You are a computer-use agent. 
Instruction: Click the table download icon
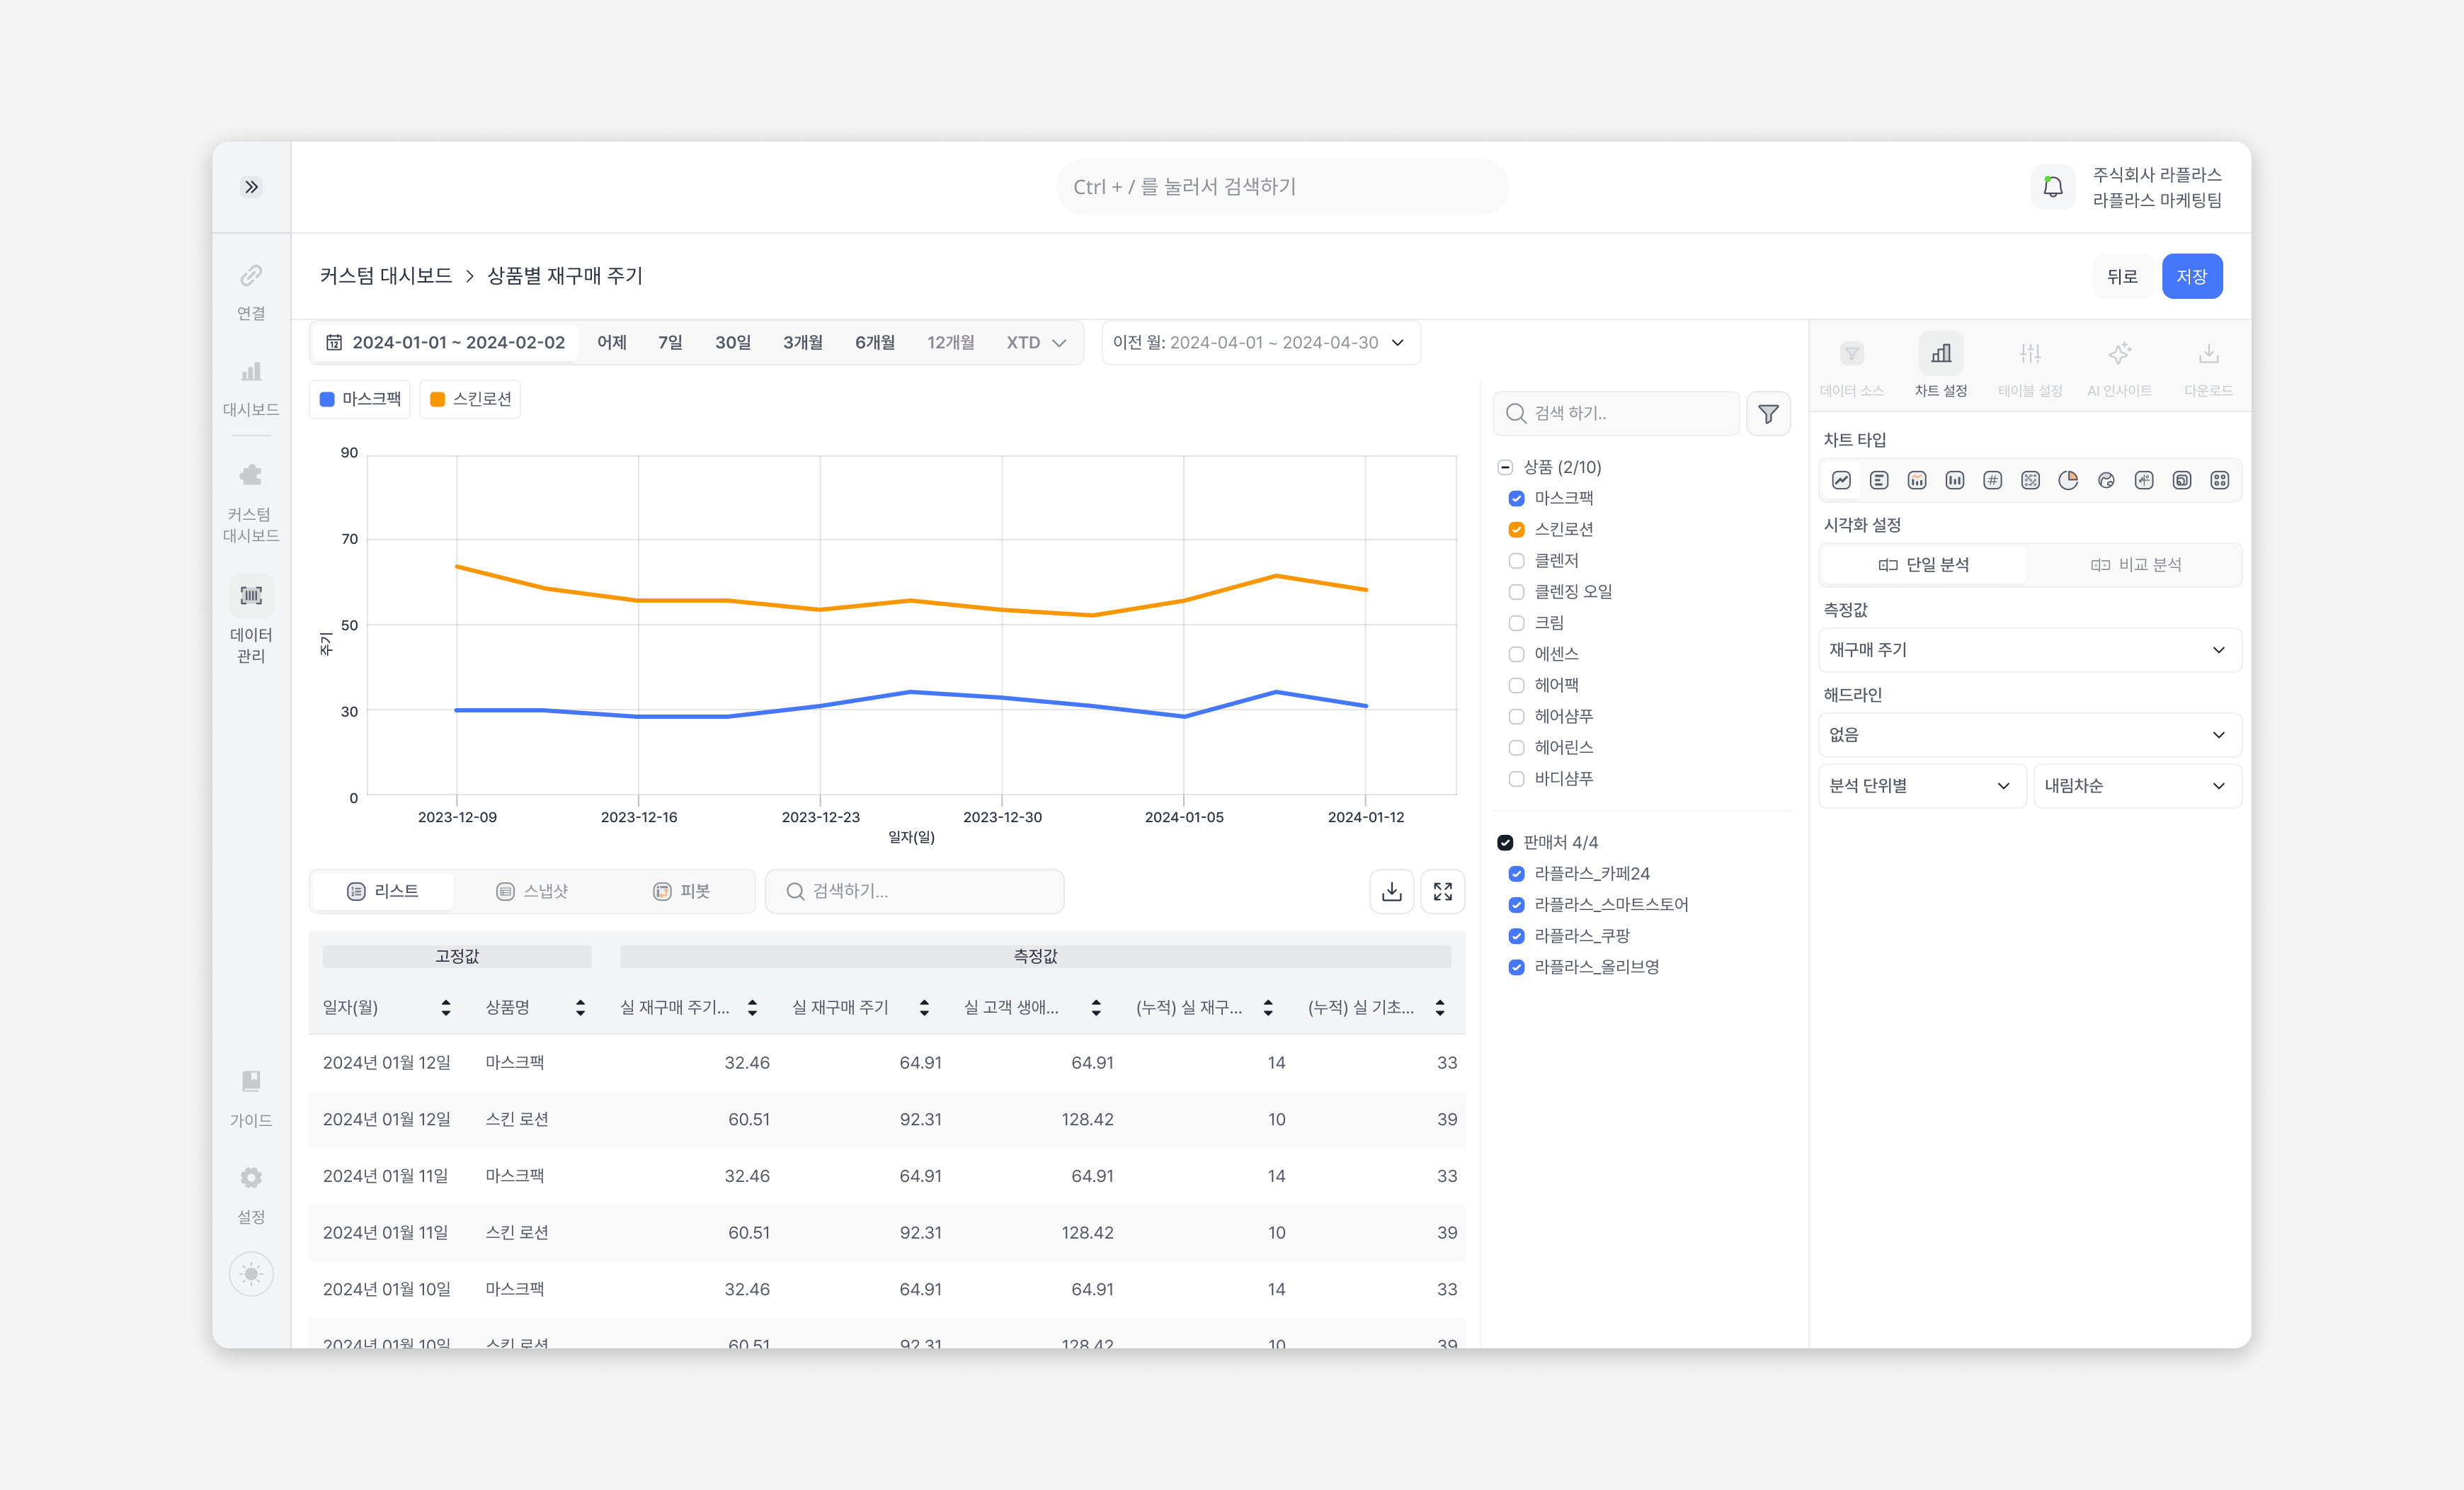pos(1391,891)
